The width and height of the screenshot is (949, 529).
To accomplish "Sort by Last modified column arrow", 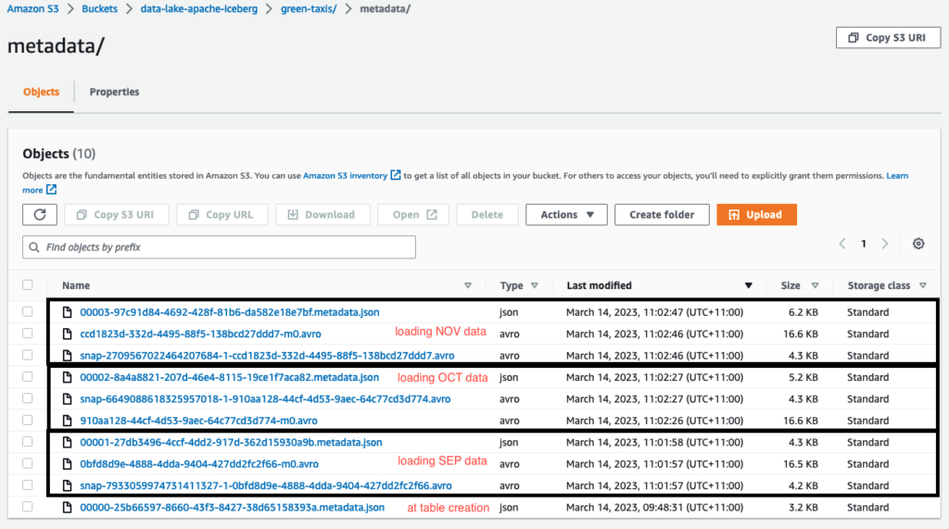I will point(749,285).
